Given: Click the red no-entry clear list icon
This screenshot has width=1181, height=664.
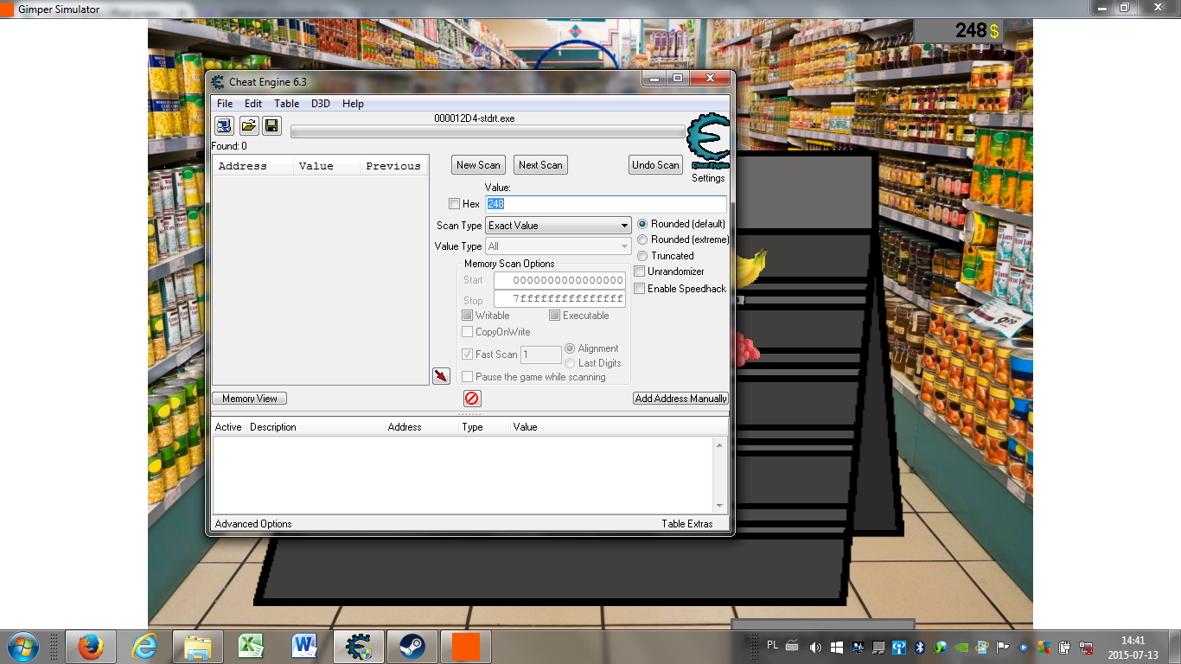Looking at the screenshot, I should (x=472, y=399).
